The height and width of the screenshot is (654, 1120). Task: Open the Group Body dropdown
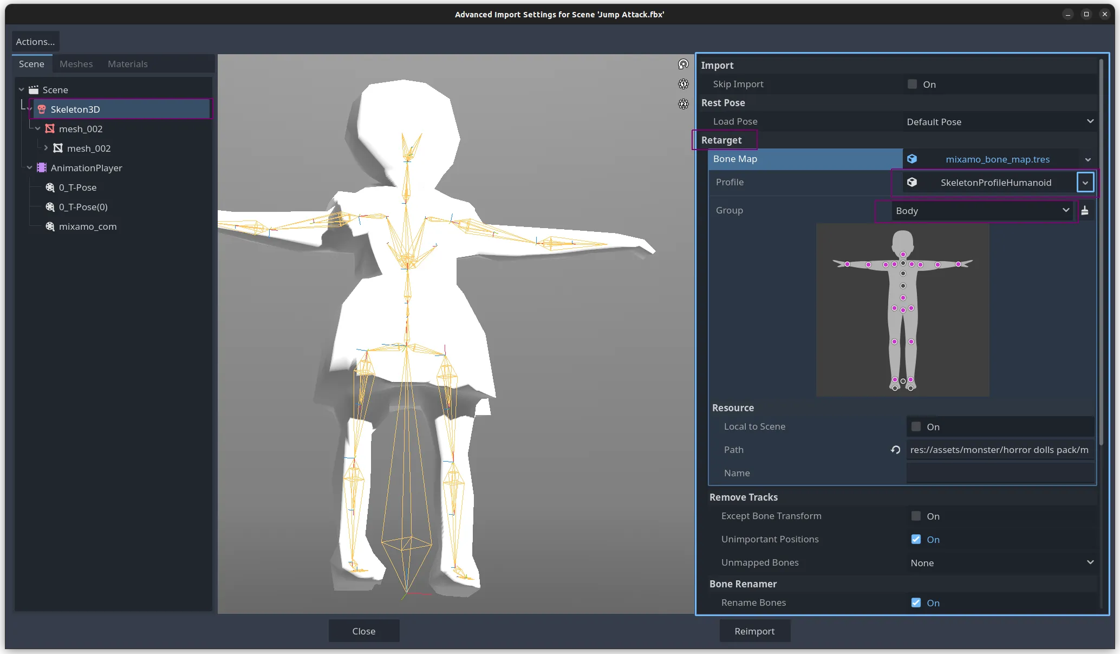click(x=981, y=211)
